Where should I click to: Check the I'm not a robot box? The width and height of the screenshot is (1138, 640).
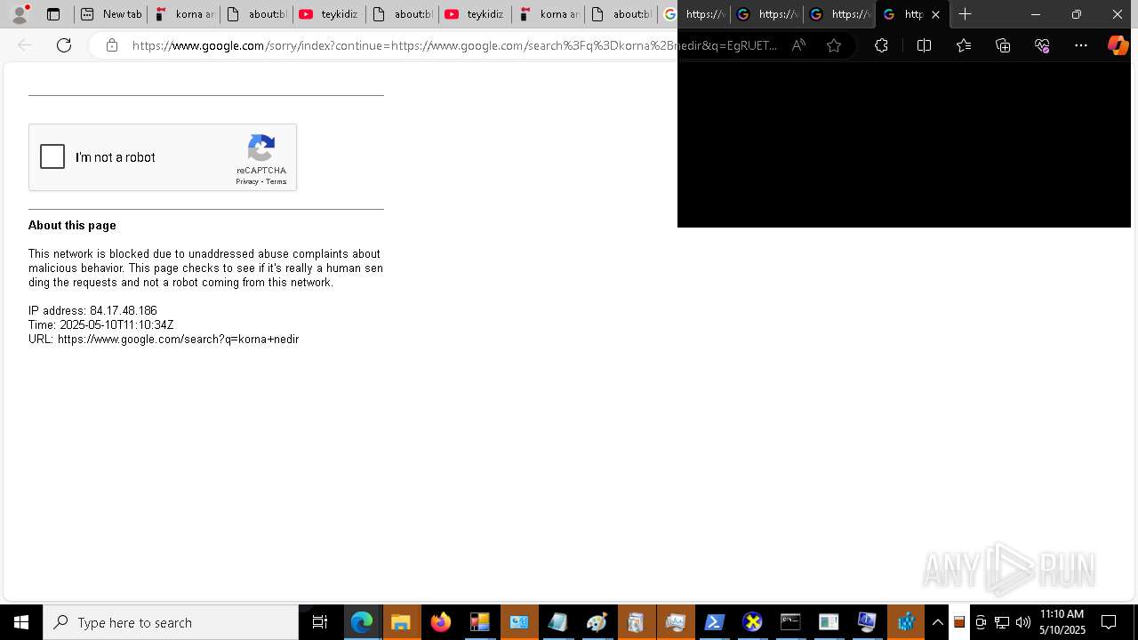pos(52,157)
